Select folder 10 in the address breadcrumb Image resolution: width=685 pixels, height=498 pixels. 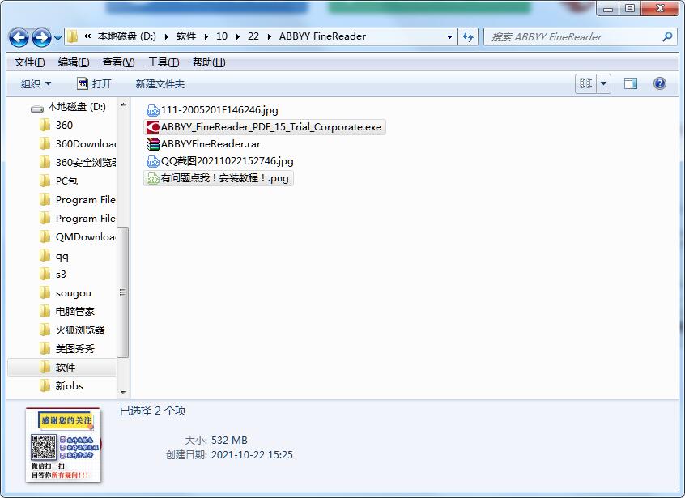click(222, 36)
